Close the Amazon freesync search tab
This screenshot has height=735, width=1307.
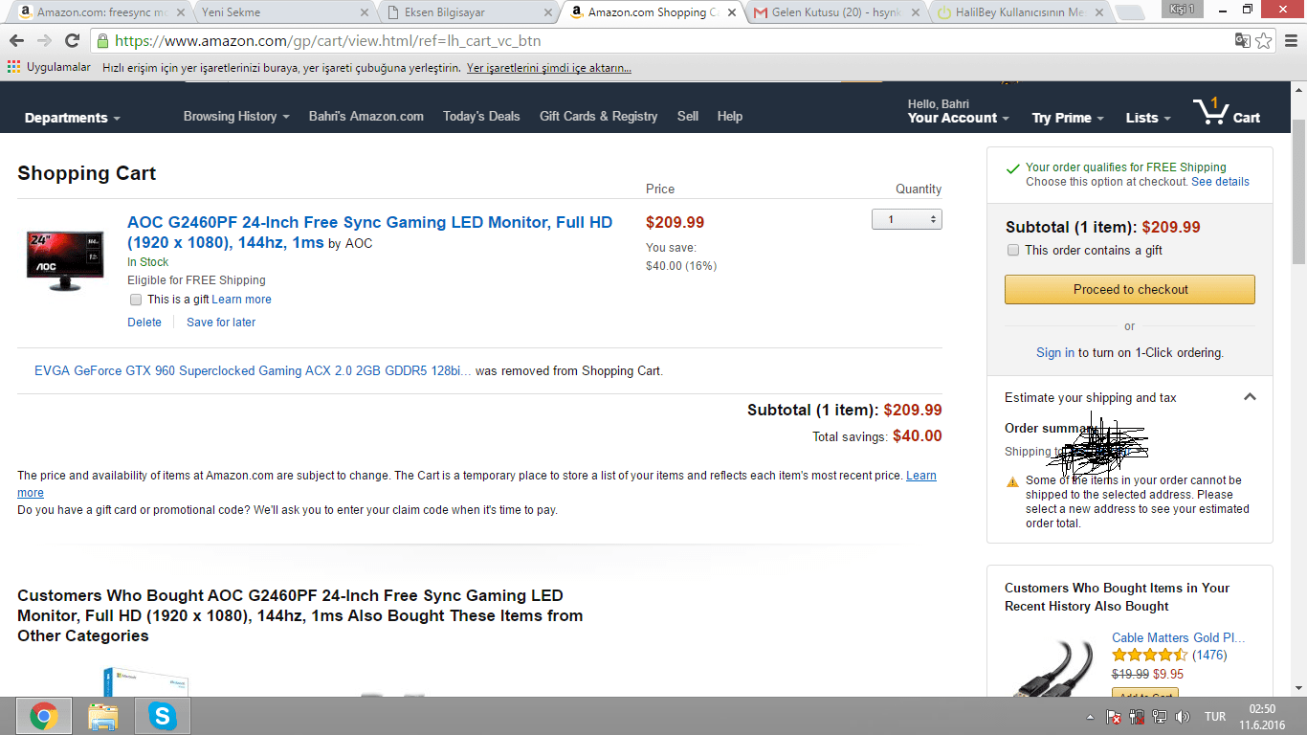pyautogui.click(x=180, y=12)
